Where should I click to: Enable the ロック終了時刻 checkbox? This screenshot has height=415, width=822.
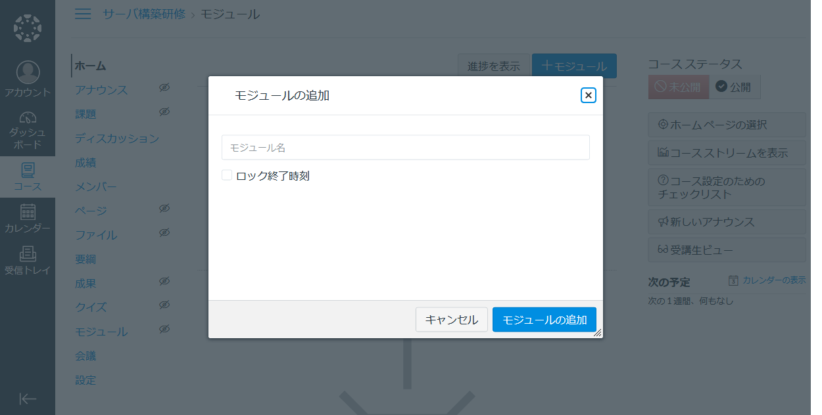pyautogui.click(x=227, y=175)
